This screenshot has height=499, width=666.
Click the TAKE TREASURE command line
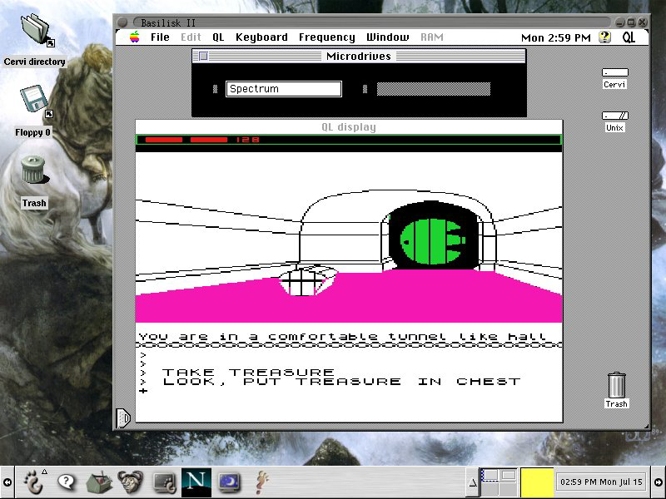pos(248,372)
